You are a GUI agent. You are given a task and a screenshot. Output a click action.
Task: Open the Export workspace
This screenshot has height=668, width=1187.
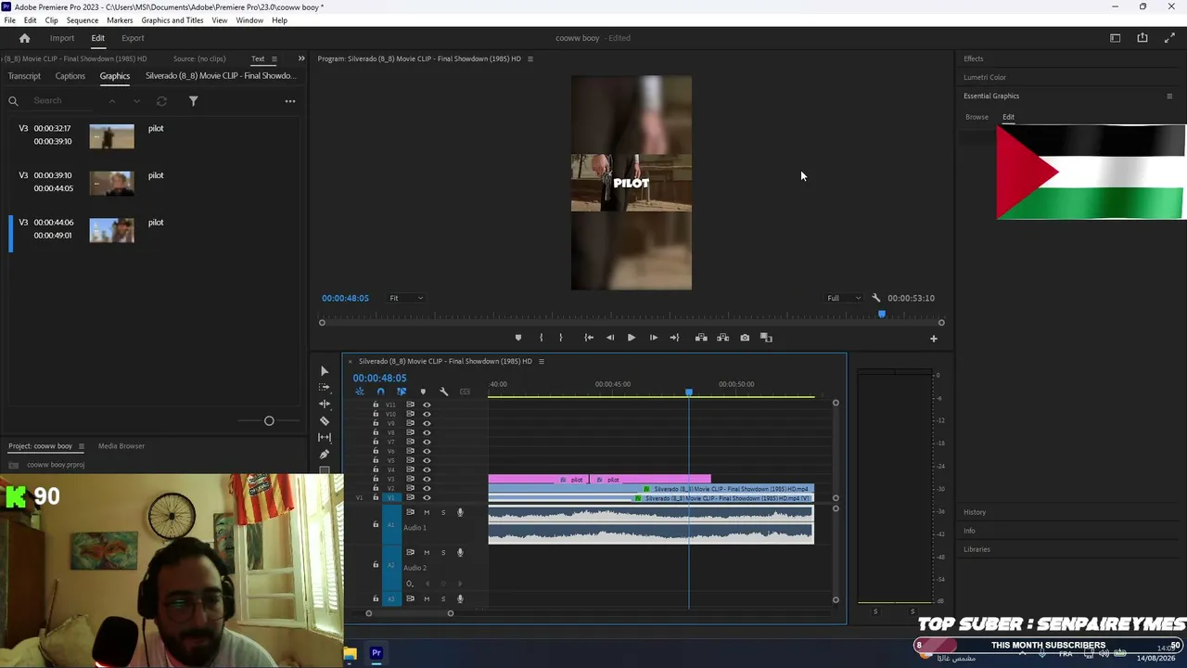click(133, 38)
